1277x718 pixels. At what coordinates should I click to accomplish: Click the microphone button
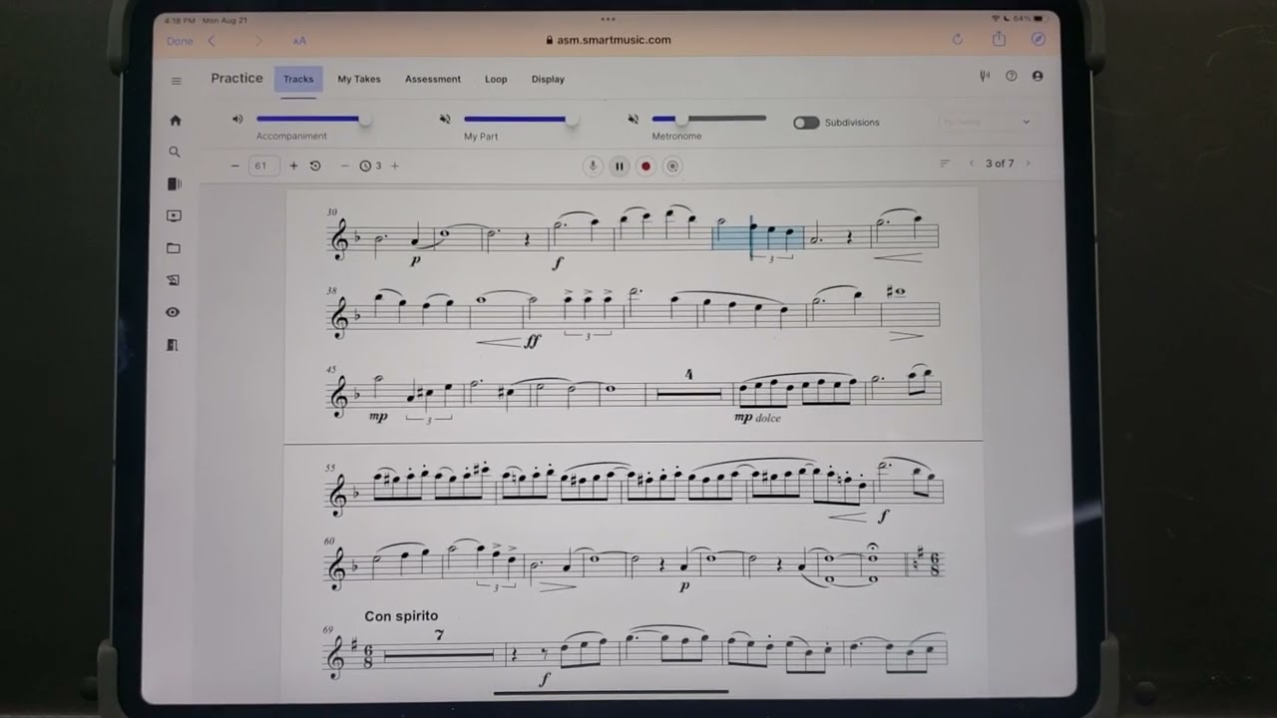coord(593,167)
